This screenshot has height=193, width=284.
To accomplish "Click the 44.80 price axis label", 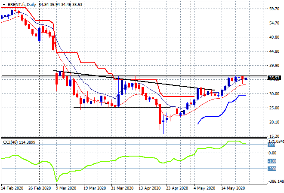I will tap(274, 51).
